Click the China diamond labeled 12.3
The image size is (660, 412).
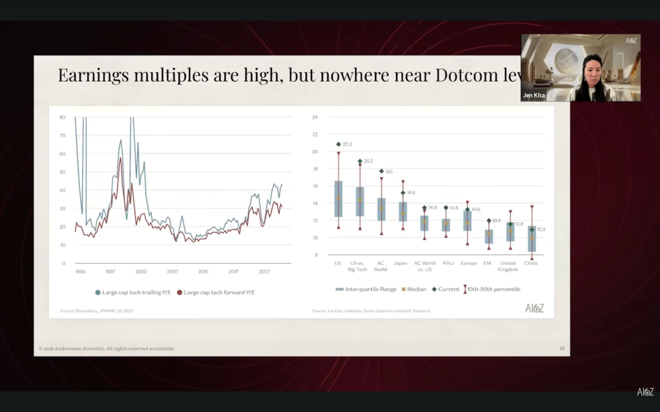(531, 229)
